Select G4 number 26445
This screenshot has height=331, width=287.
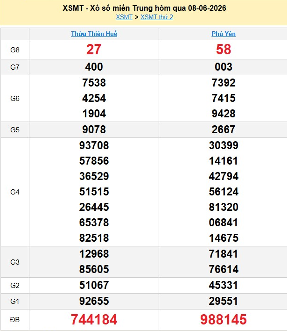coord(94,207)
